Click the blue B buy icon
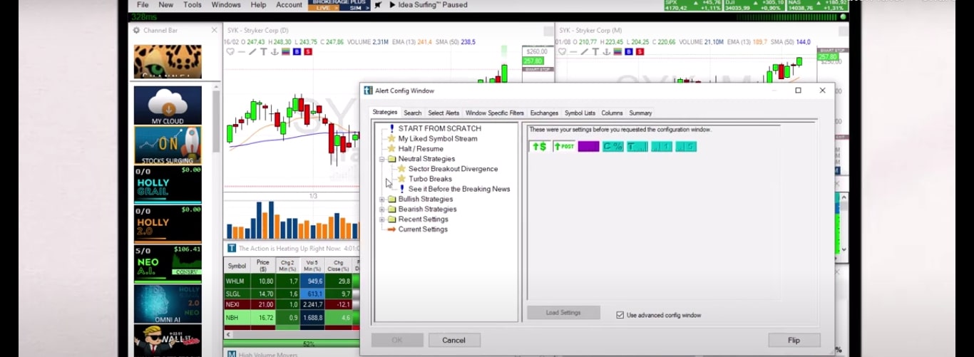 [297, 52]
